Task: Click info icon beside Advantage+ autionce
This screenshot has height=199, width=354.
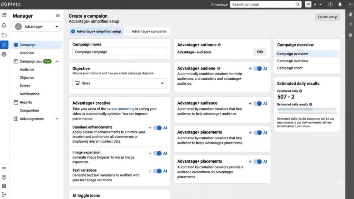Action: 219,45
